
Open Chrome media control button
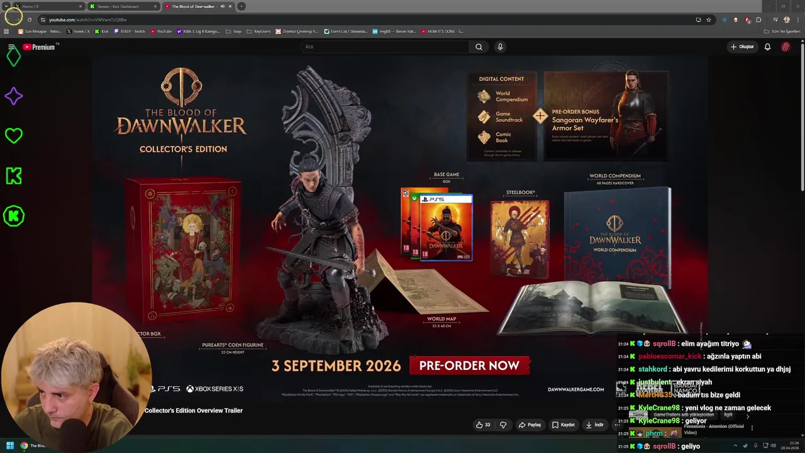coord(774,20)
